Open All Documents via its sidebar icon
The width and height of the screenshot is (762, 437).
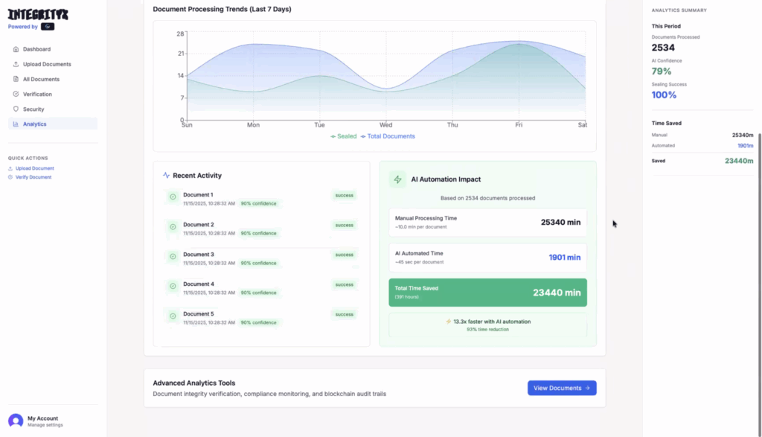16,79
